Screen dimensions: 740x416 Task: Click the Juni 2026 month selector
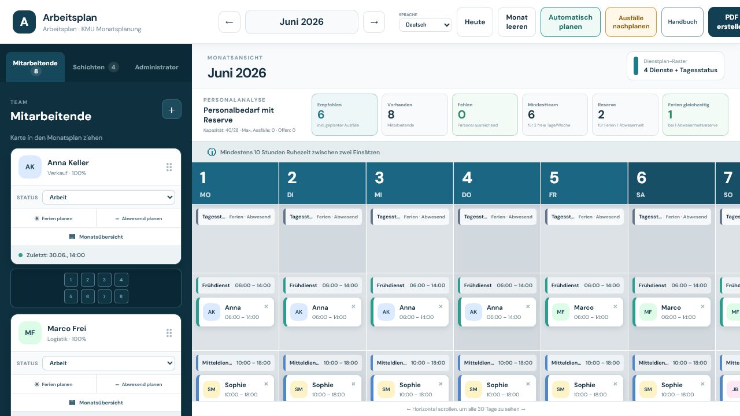point(302,22)
